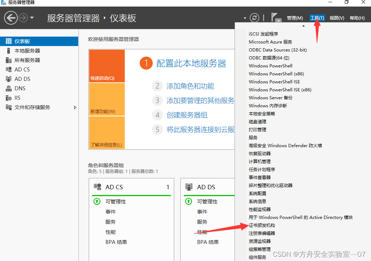Launch Windows PowerShell ISE (x86)
Image resolution: width=371 pixels, height=261 pixels.
(x=280, y=90)
